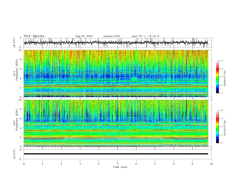Click time axis tick label "2"
The height and width of the screenshot is (184, 238).
click(61, 164)
